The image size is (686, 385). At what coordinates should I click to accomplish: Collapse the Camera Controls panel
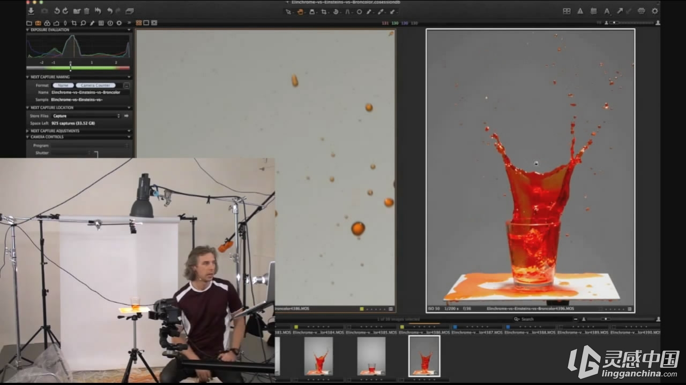click(28, 137)
